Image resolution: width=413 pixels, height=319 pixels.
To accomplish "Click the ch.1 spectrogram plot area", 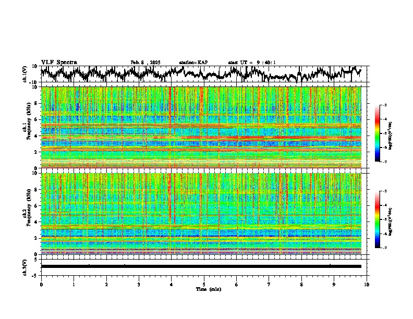I will point(201,127).
